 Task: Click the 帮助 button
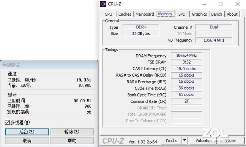72,140
